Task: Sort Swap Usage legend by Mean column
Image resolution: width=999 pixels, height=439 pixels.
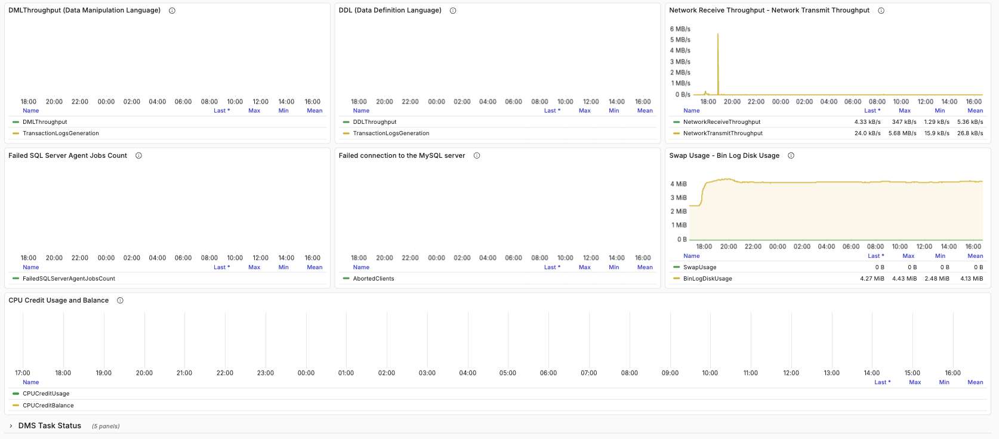Action: (975, 256)
